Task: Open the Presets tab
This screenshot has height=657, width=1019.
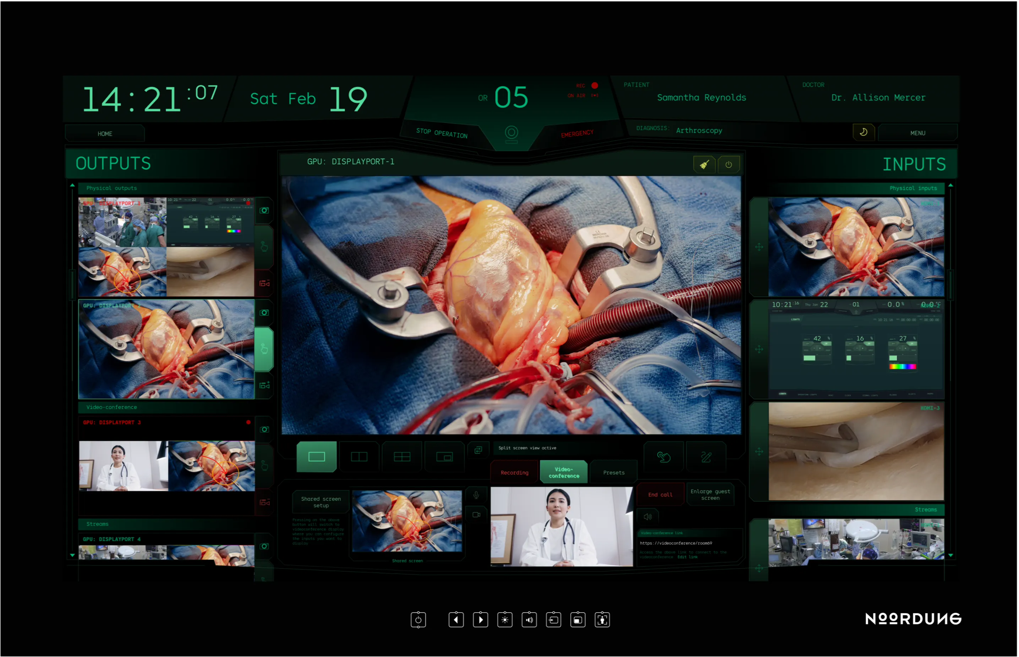Action: 613,473
